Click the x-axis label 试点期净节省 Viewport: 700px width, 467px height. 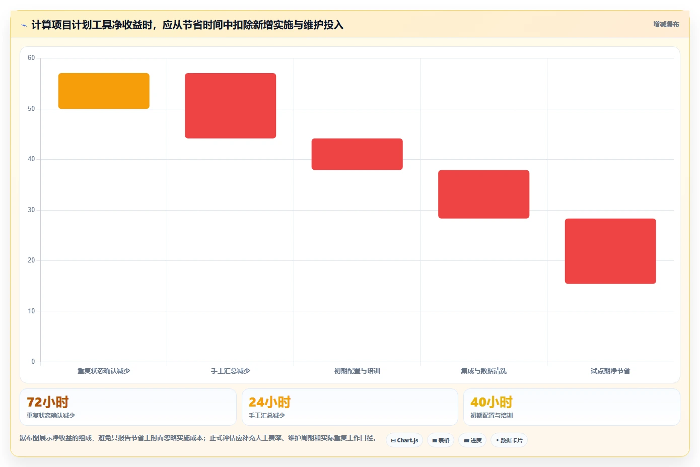(x=610, y=371)
